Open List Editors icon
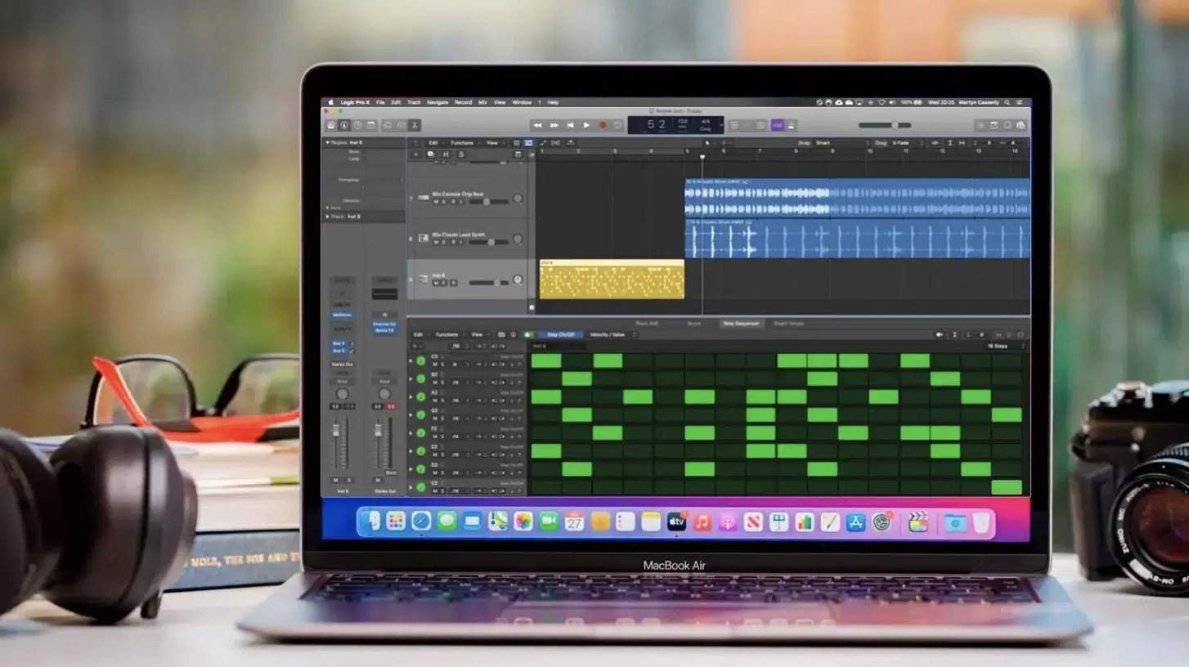The height and width of the screenshot is (667, 1189). [x=980, y=125]
